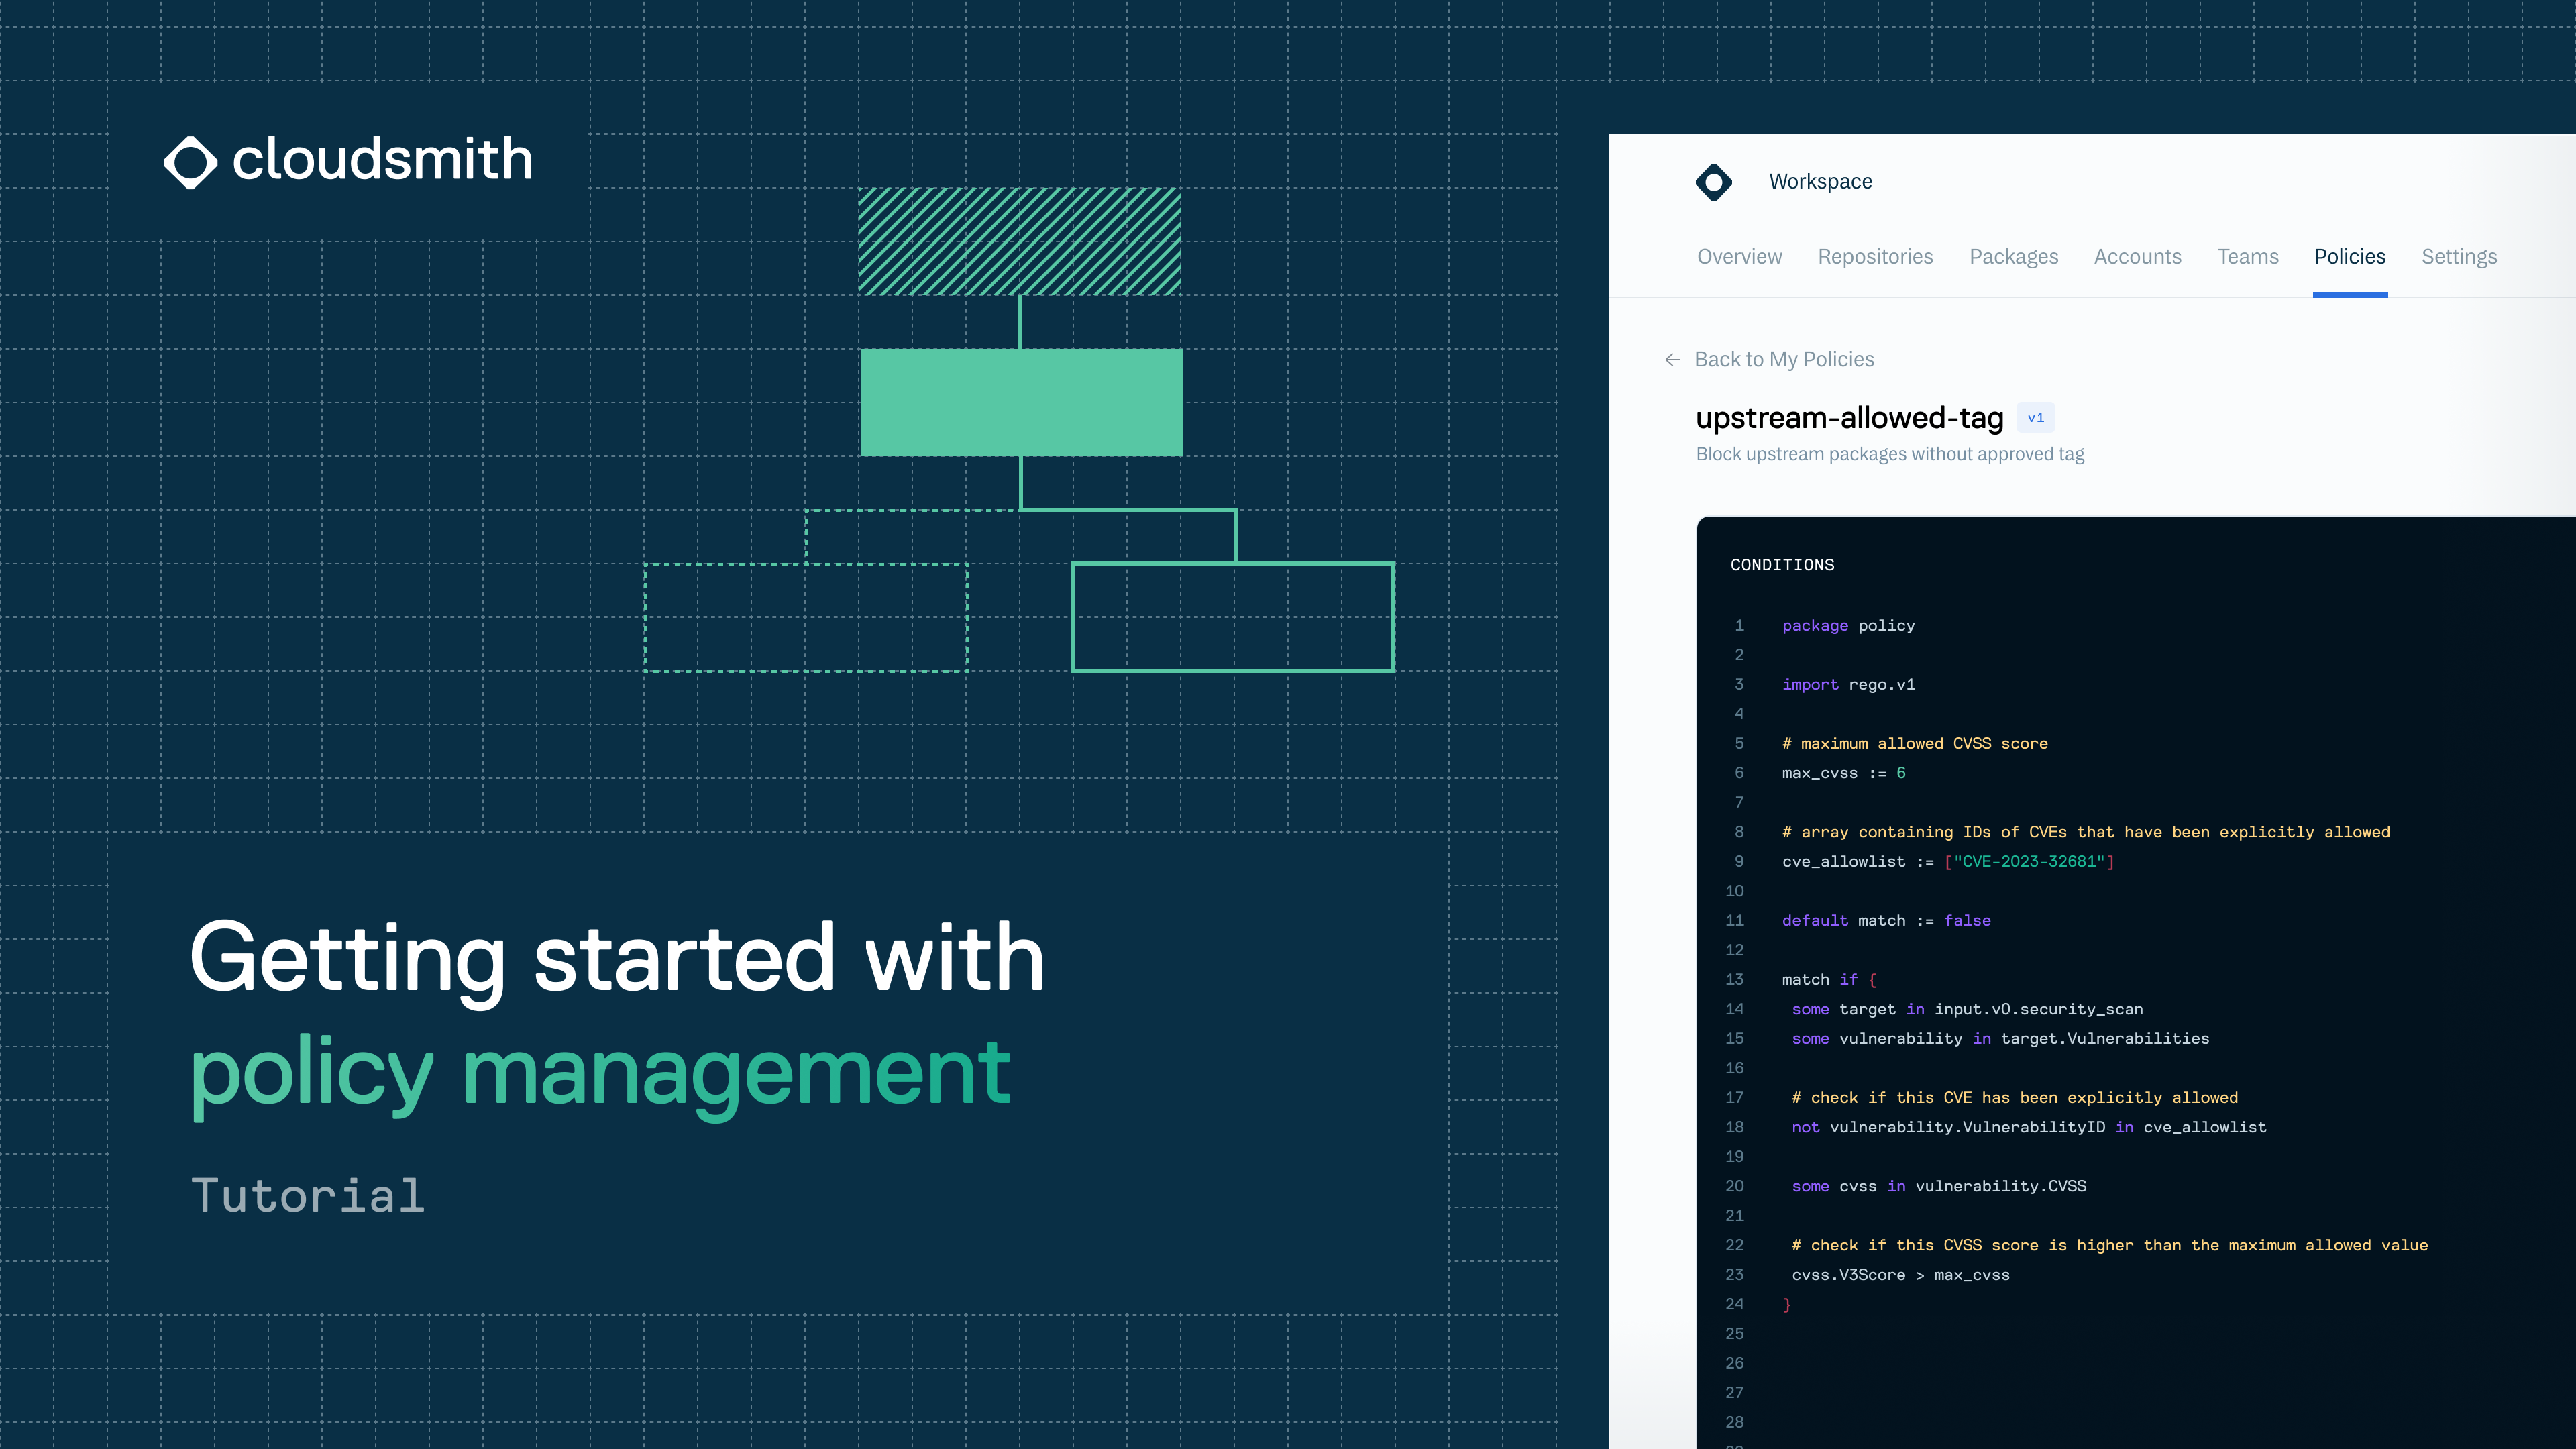Viewport: 2576px width, 1449px height.
Task: Click the v1 version badge
Action: pyautogui.click(x=2035, y=418)
